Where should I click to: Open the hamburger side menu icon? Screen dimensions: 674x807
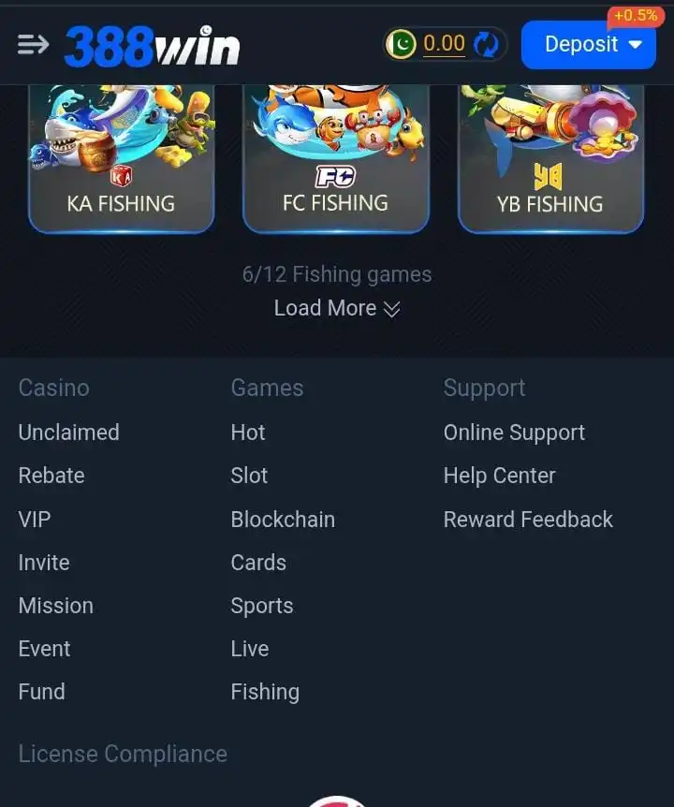coord(33,45)
